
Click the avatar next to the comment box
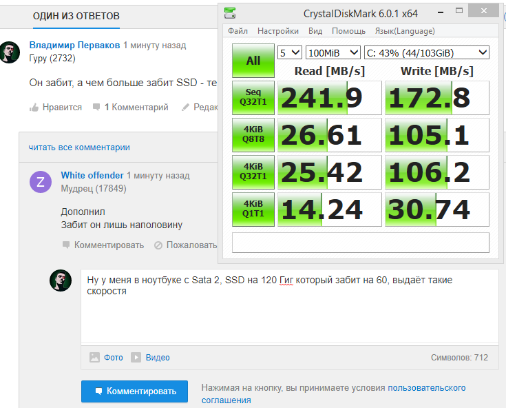(x=61, y=280)
